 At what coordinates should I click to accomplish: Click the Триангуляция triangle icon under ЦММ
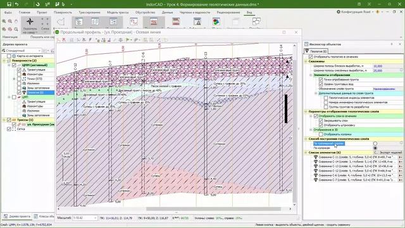24,70
